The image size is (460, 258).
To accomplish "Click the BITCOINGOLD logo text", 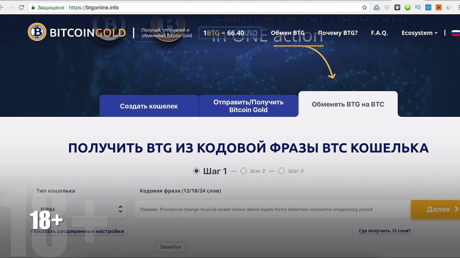I will pyautogui.click(x=88, y=33).
